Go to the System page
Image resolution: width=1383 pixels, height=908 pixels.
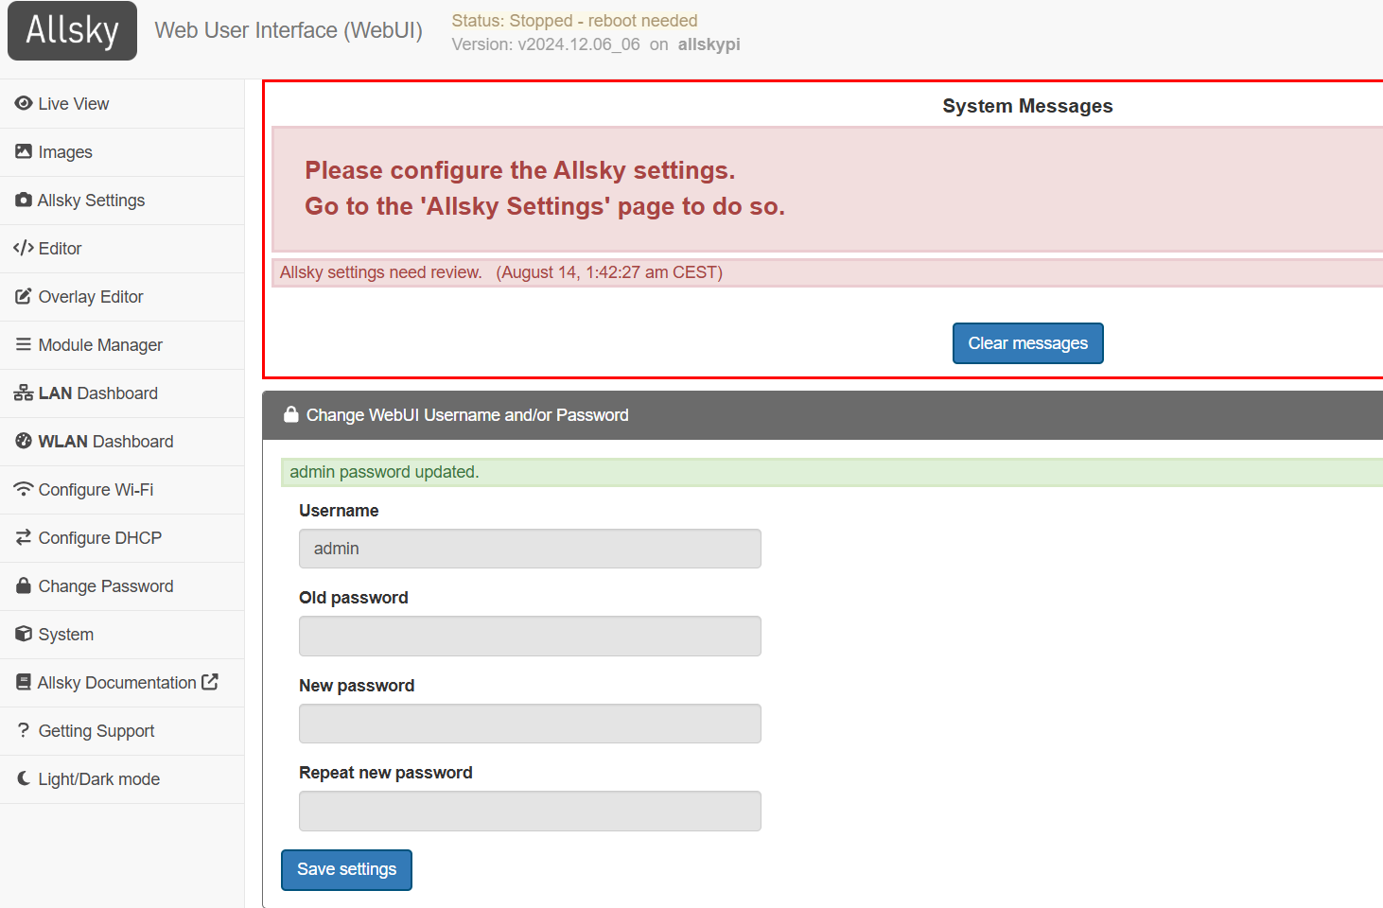[x=65, y=635]
